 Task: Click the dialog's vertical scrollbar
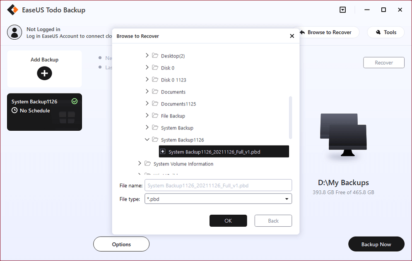[x=290, y=117]
